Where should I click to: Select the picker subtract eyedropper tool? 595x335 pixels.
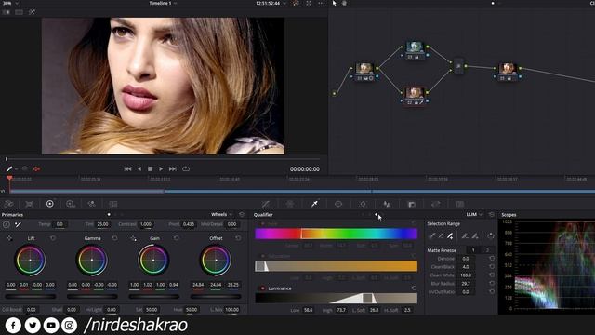click(441, 235)
